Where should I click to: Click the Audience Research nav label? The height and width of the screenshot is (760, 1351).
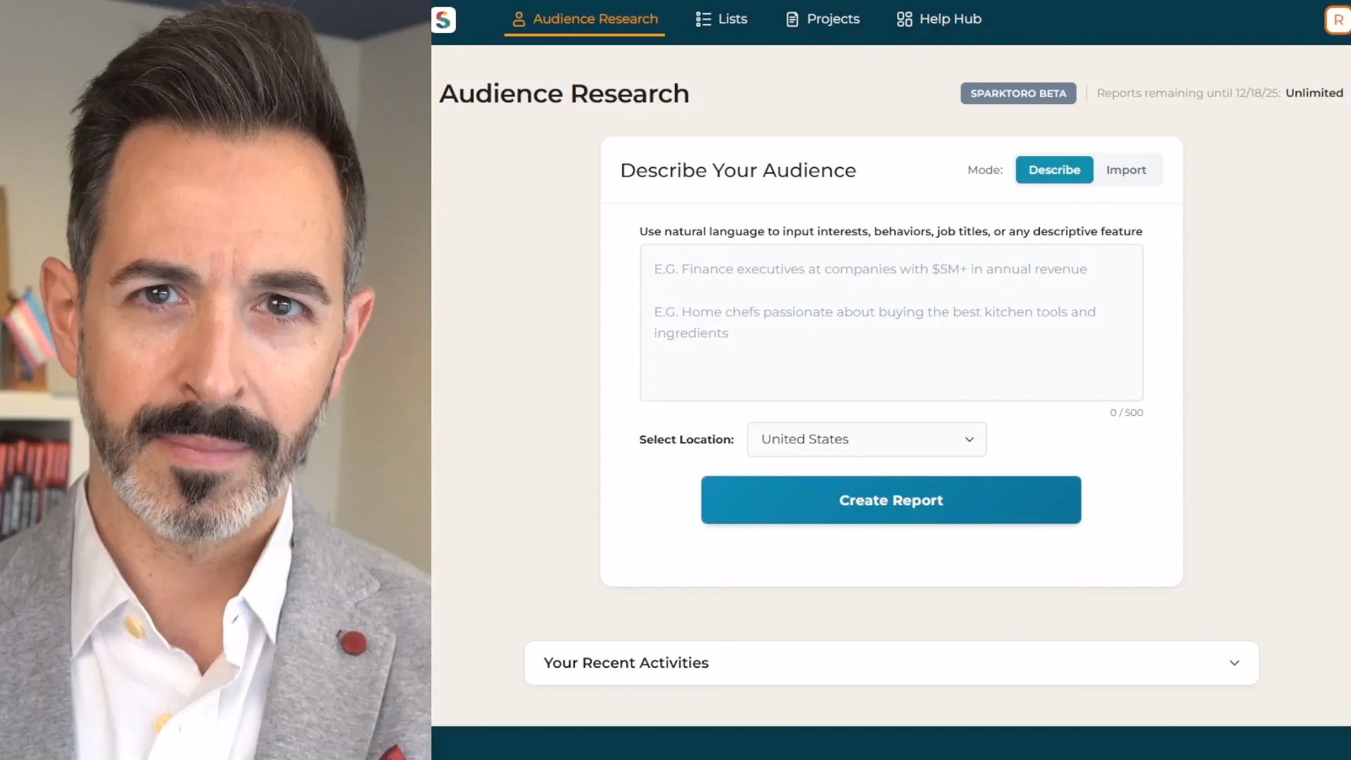click(595, 19)
